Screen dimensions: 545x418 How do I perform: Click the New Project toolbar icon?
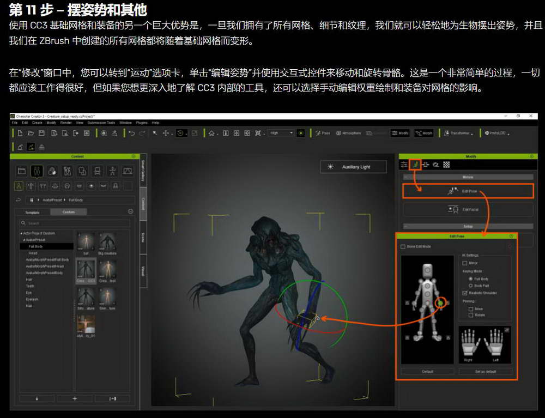(x=20, y=133)
